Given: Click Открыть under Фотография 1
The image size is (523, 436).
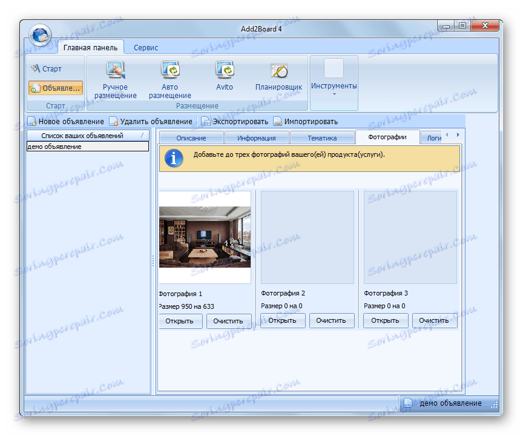Looking at the screenshot, I should pyautogui.click(x=180, y=321).
